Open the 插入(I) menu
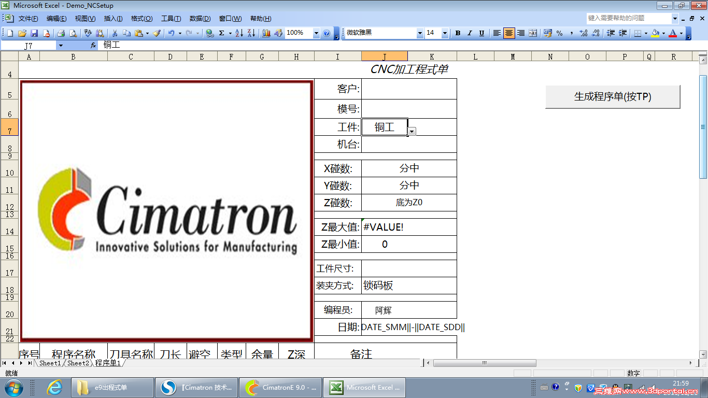This screenshot has width=708, height=398. tap(114, 19)
